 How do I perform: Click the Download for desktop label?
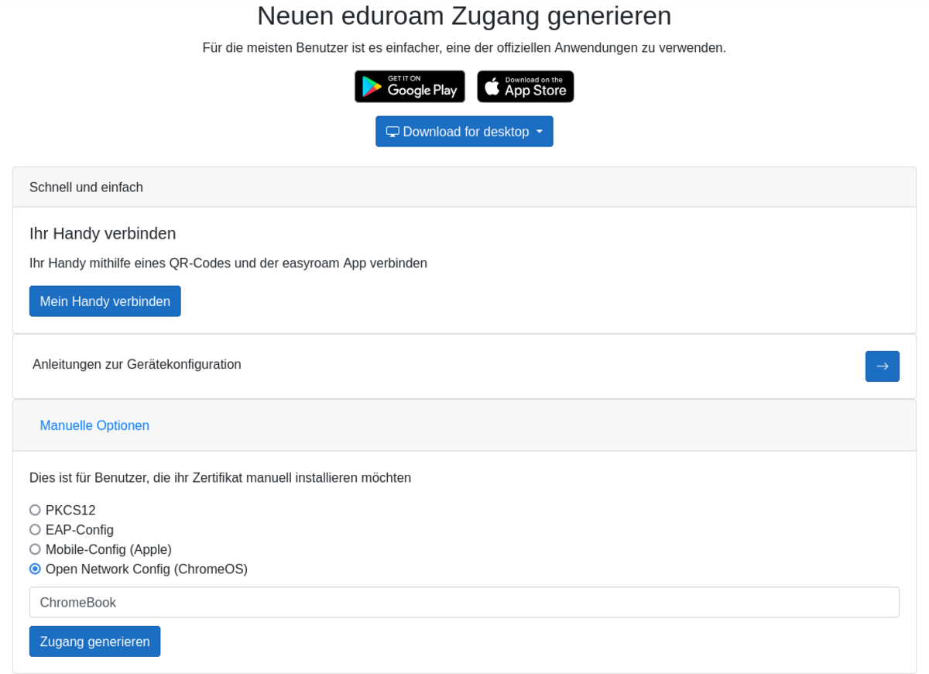pyautogui.click(x=465, y=132)
